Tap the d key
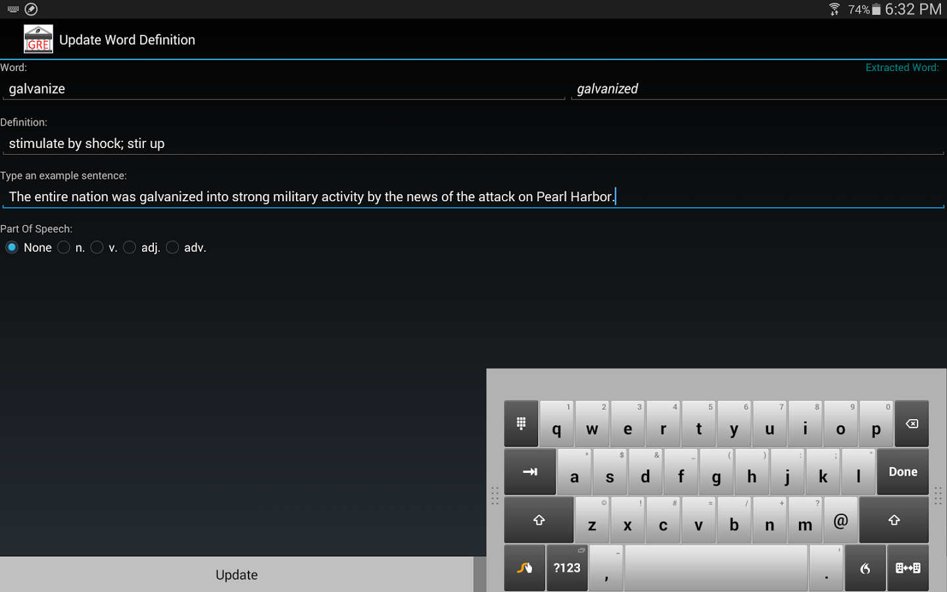 [x=645, y=472]
